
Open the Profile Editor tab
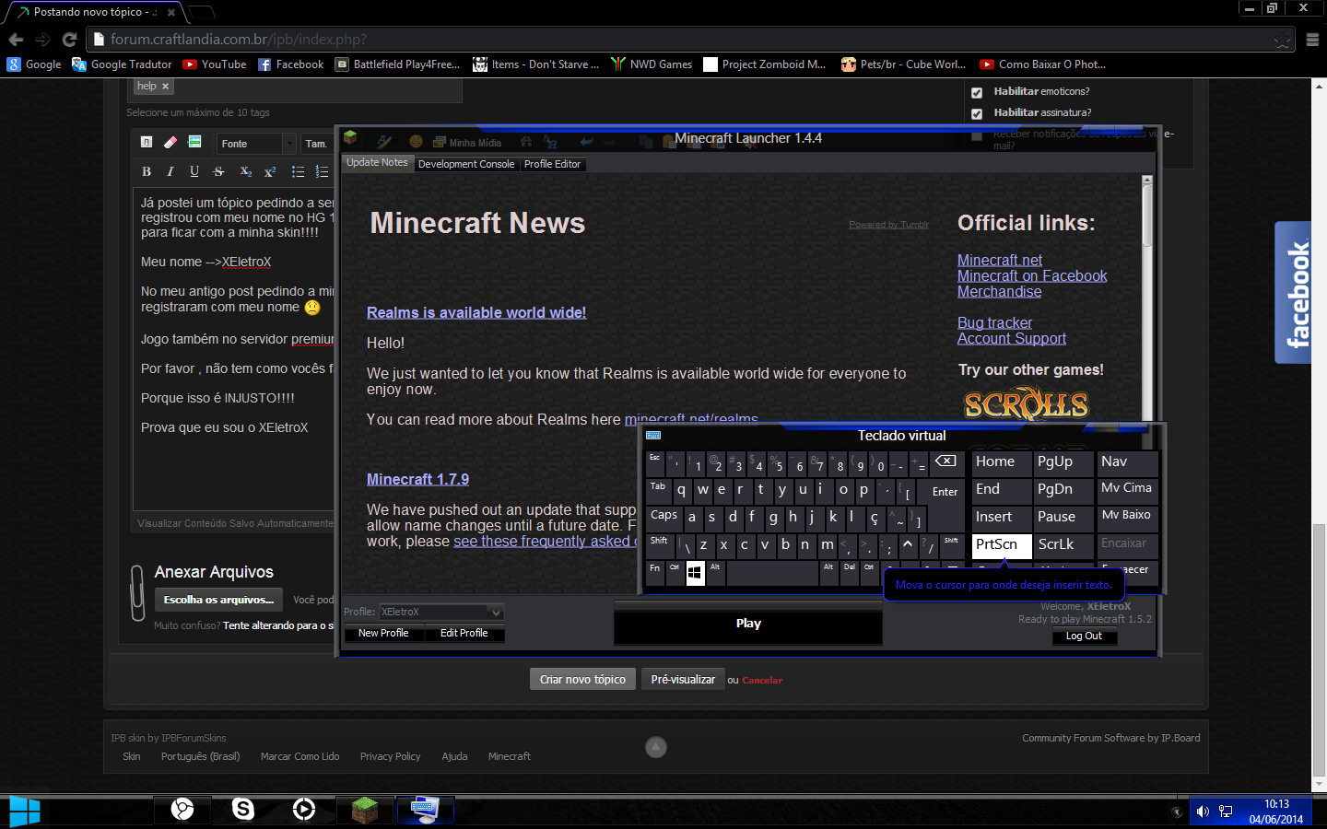click(552, 164)
